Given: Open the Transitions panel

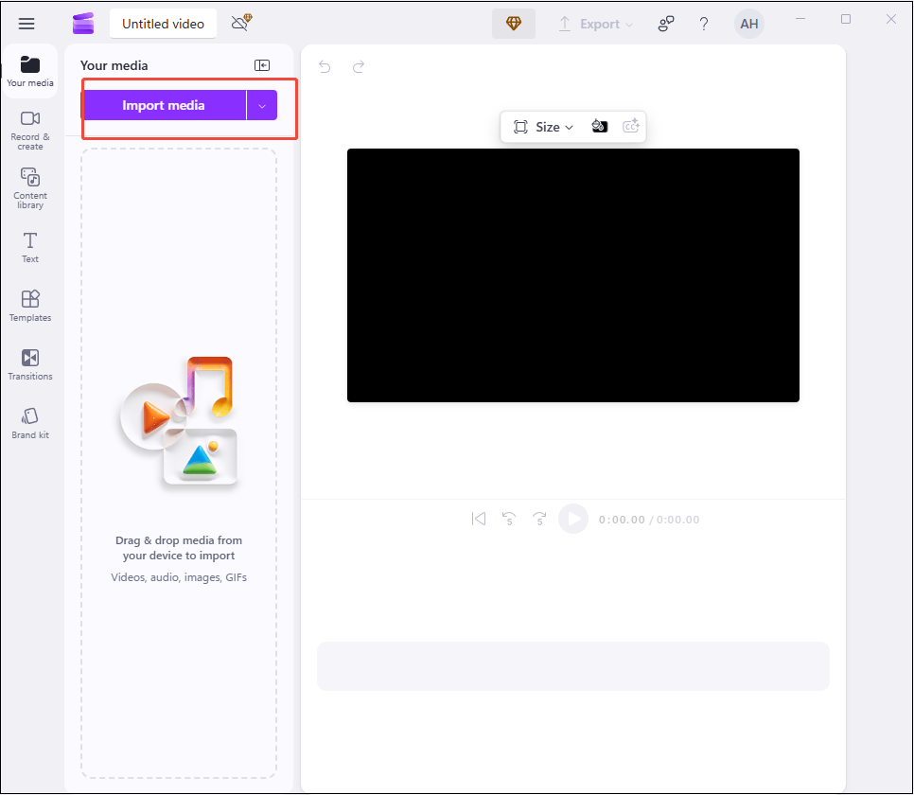Looking at the screenshot, I should (x=29, y=363).
